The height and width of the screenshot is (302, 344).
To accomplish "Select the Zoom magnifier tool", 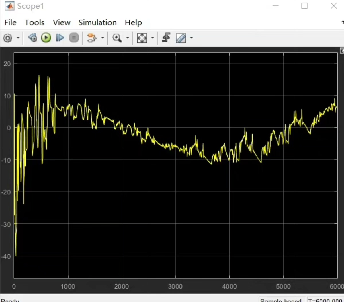I will (x=117, y=38).
